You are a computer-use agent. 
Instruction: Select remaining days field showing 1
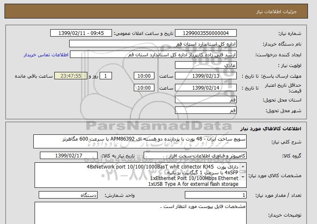(x=105, y=76)
